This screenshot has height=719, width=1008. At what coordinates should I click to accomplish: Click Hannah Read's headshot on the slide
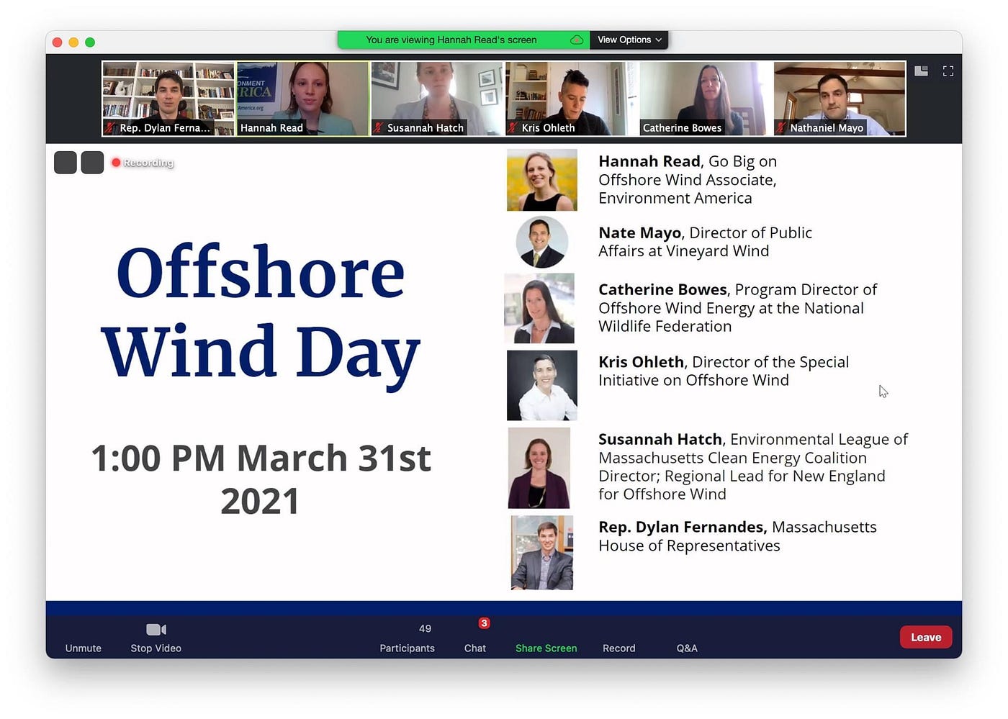pyautogui.click(x=542, y=180)
